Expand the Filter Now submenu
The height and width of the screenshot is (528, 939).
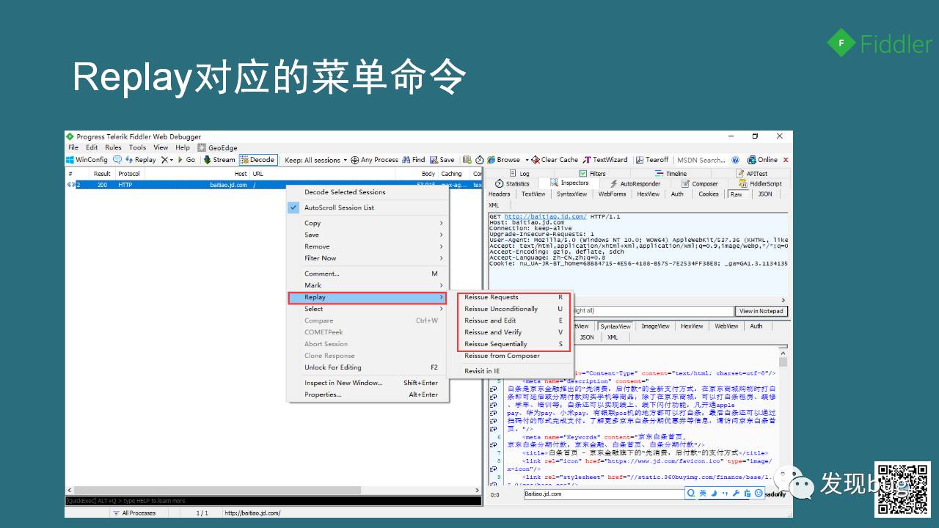(368, 258)
